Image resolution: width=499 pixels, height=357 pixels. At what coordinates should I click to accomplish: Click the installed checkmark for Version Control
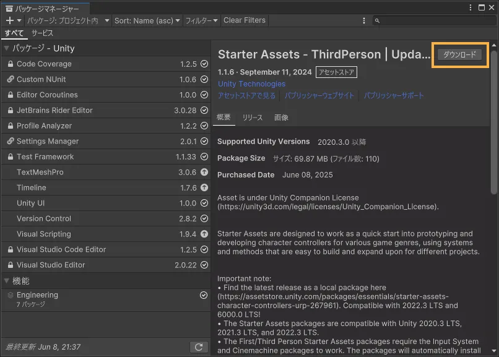click(204, 218)
